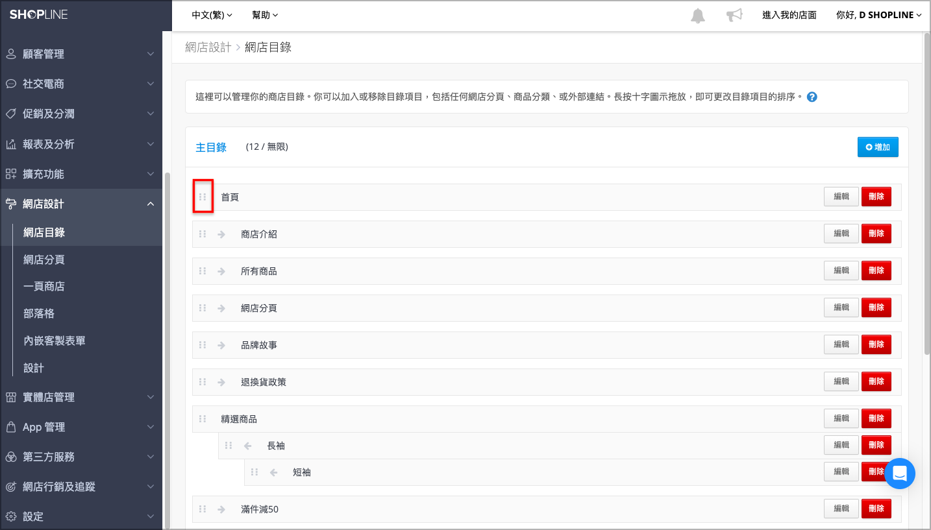Click the drag handle for 短袖
The height and width of the screenshot is (530, 931).
pos(254,472)
